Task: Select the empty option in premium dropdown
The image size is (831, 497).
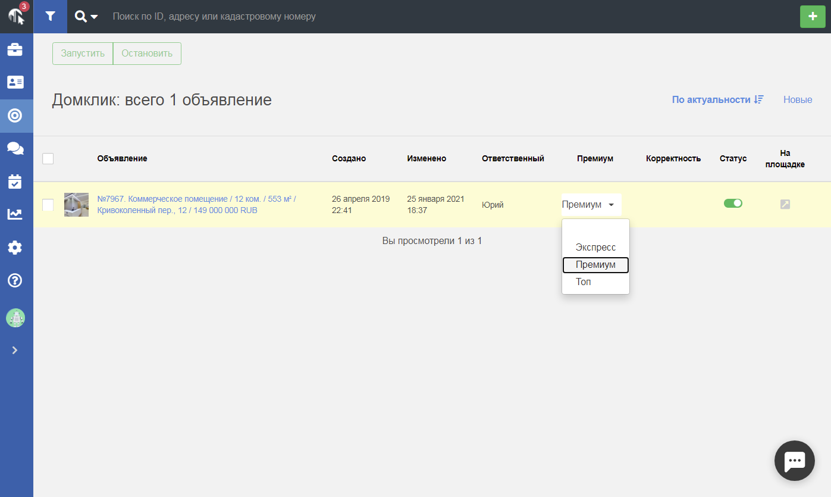Action: pos(595,230)
